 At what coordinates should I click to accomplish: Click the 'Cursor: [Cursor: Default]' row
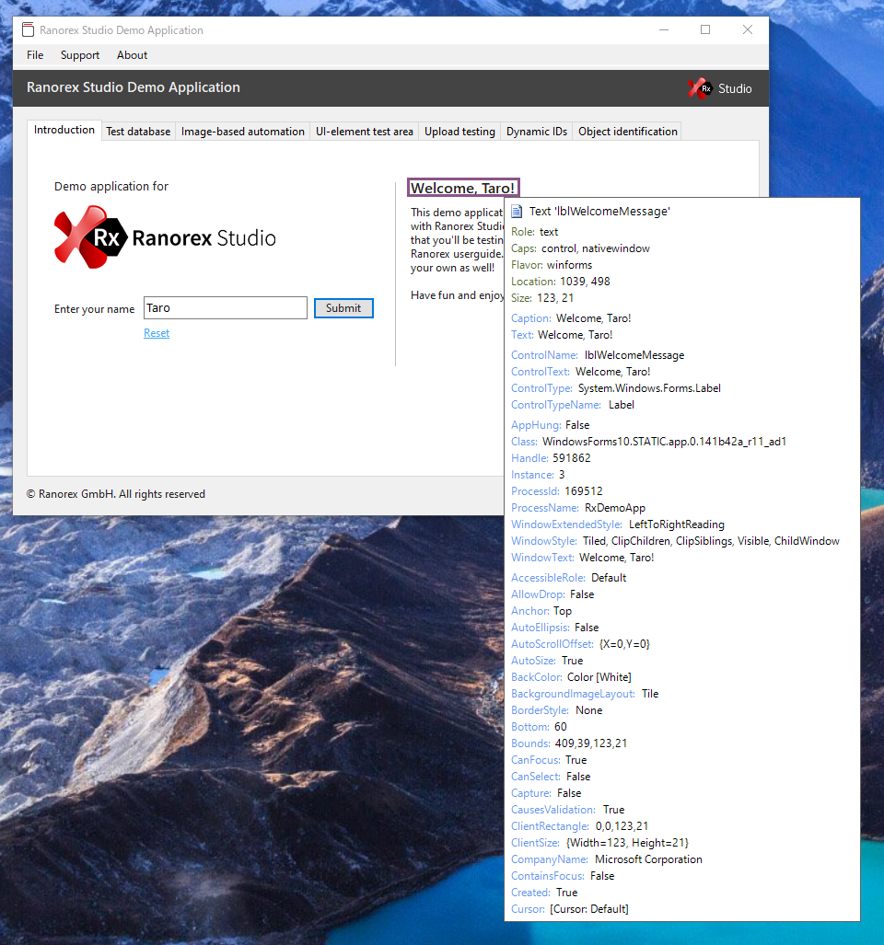570,909
